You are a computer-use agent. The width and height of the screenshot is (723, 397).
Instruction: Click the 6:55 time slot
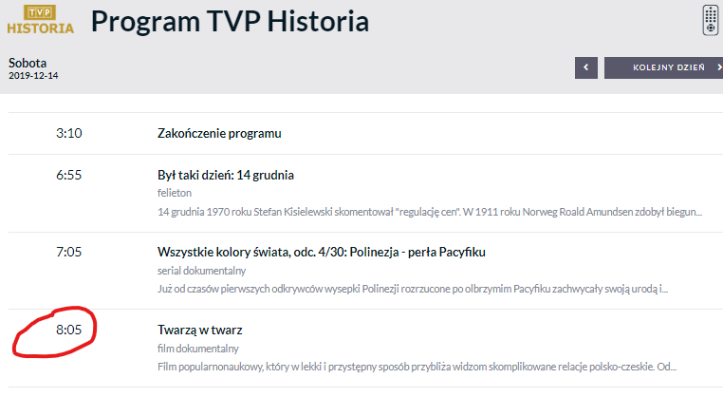(x=69, y=175)
